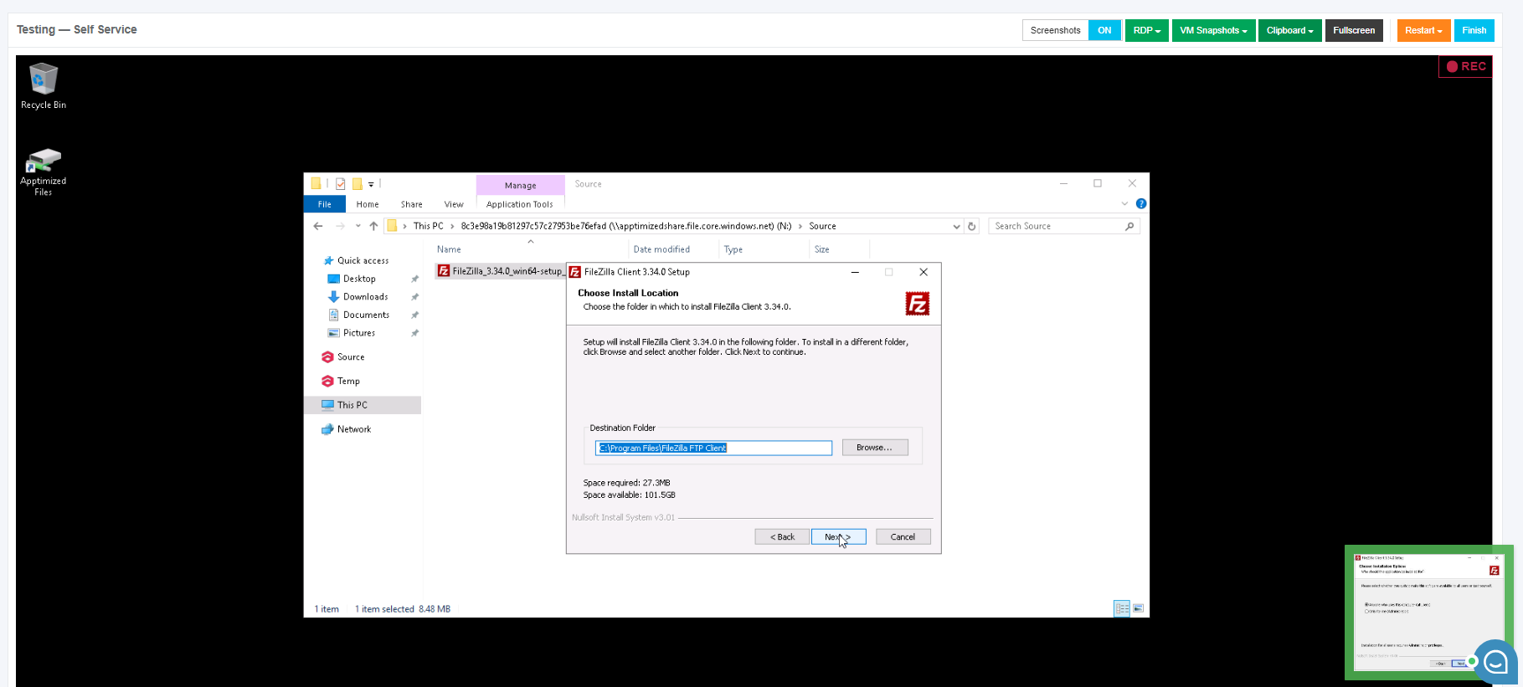Open Downloads in navigation pane

[x=365, y=297]
